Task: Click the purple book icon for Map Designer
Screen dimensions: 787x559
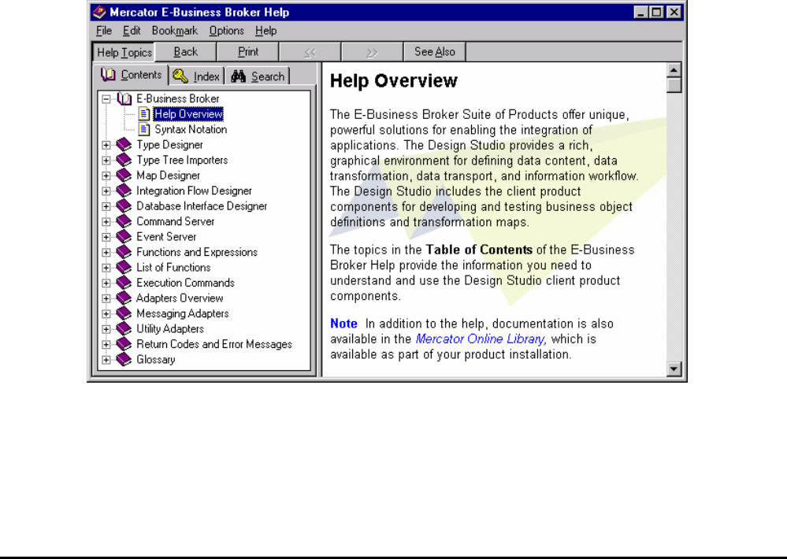Action: tap(124, 176)
